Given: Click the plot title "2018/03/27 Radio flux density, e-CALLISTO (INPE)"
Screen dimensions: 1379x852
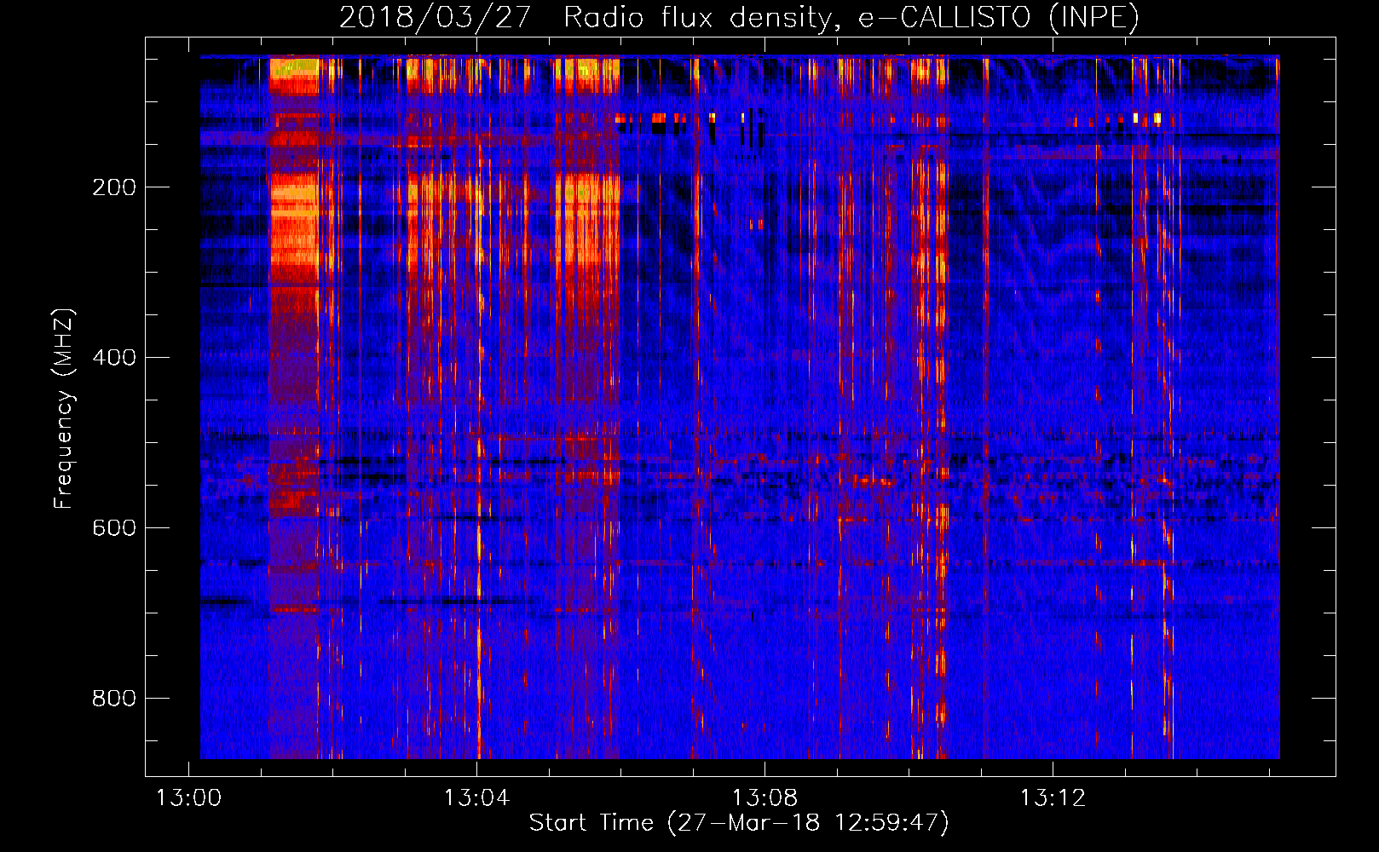Looking at the screenshot, I should pos(739,17).
